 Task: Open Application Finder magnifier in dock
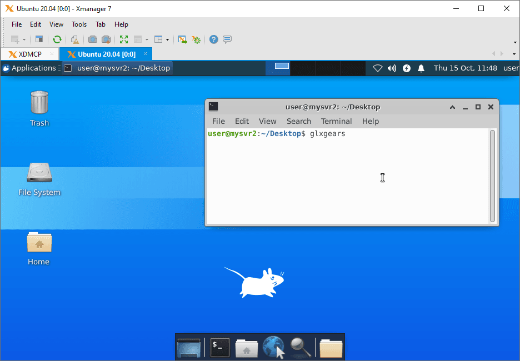[x=301, y=348]
